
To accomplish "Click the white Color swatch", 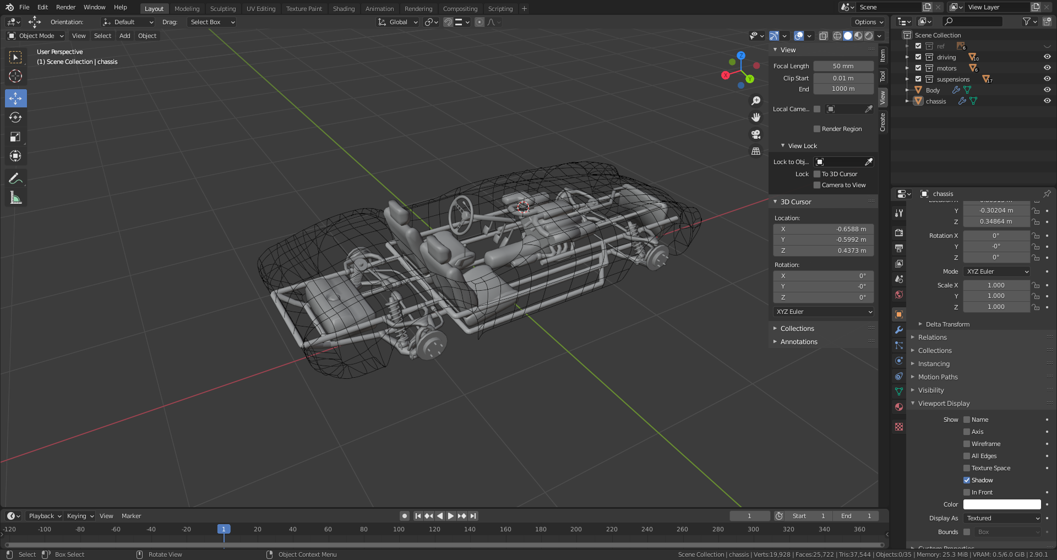I will point(1001,504).
